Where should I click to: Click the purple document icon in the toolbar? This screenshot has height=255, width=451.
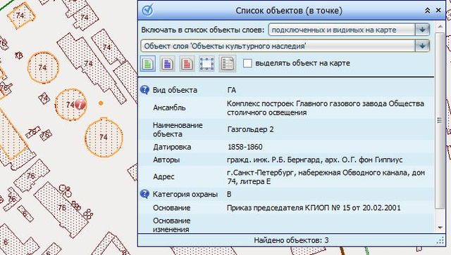168,64
